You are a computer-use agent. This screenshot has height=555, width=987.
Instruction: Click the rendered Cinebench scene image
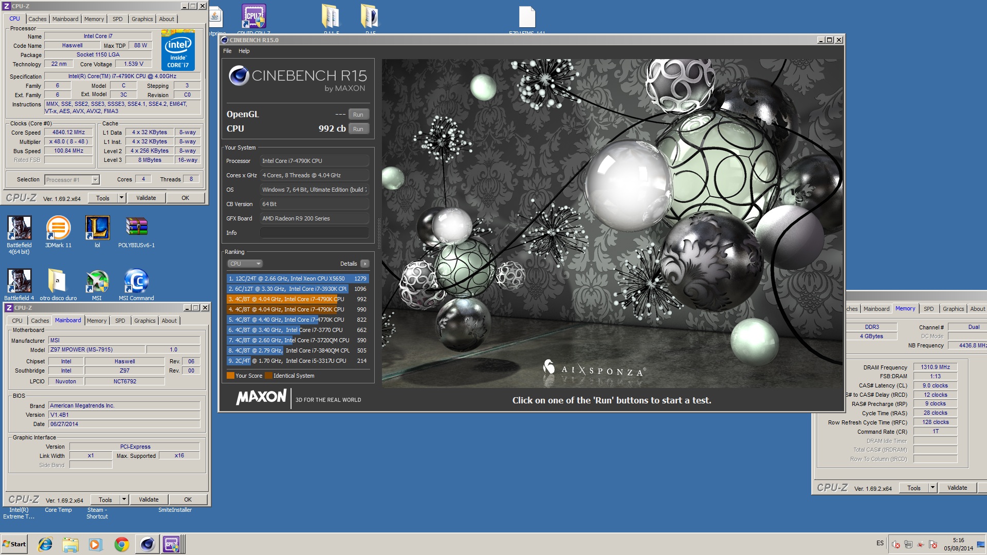coord(612,223)
